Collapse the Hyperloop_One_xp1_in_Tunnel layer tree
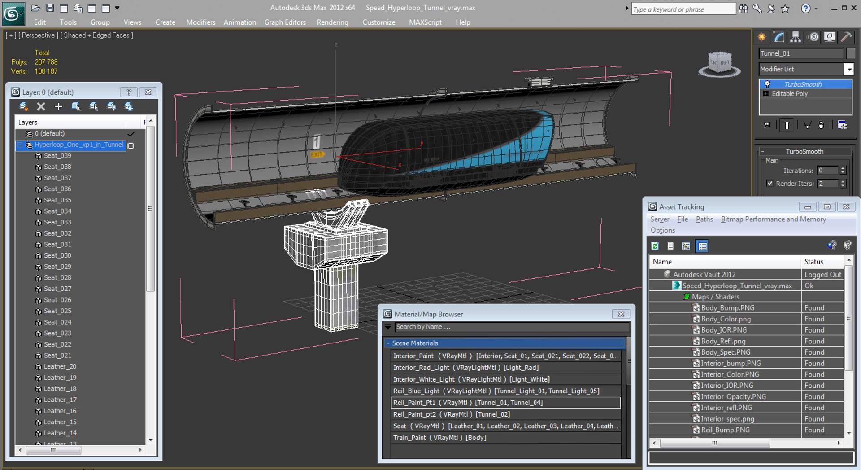861x470 pixels. click(20, 145)
